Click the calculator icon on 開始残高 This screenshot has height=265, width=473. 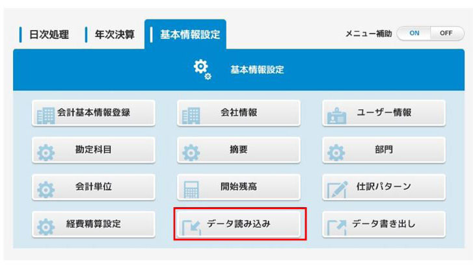click(x=191, y=190)
